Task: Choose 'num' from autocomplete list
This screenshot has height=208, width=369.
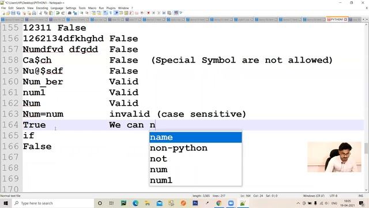Action: coord(195,169)
